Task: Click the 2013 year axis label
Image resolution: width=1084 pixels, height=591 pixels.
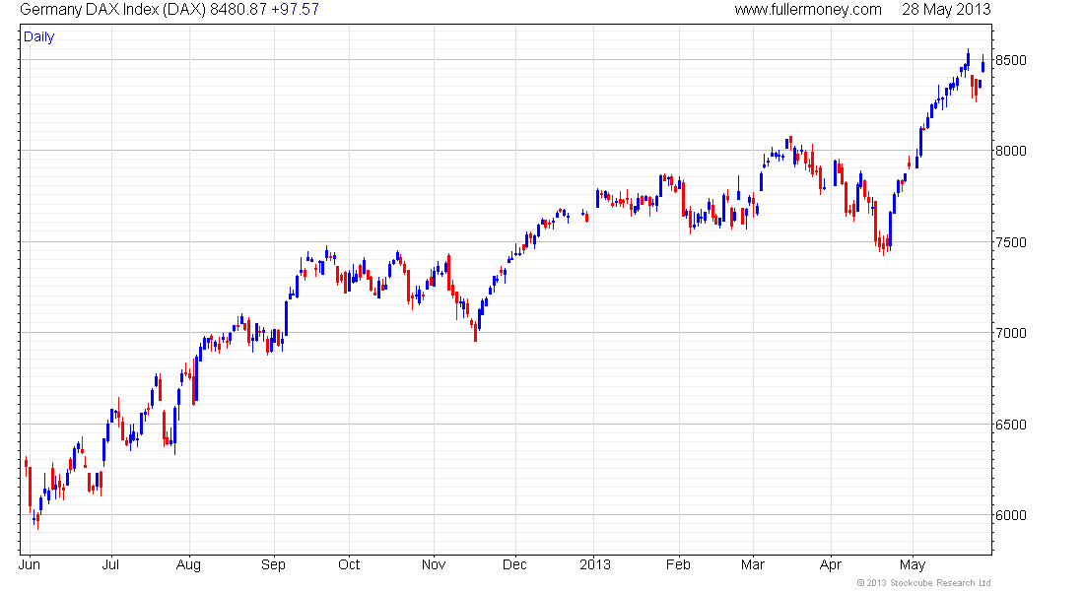Action: point(594,564)
